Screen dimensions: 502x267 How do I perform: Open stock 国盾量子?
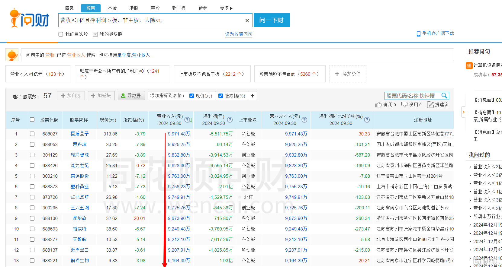pos(80,134)
